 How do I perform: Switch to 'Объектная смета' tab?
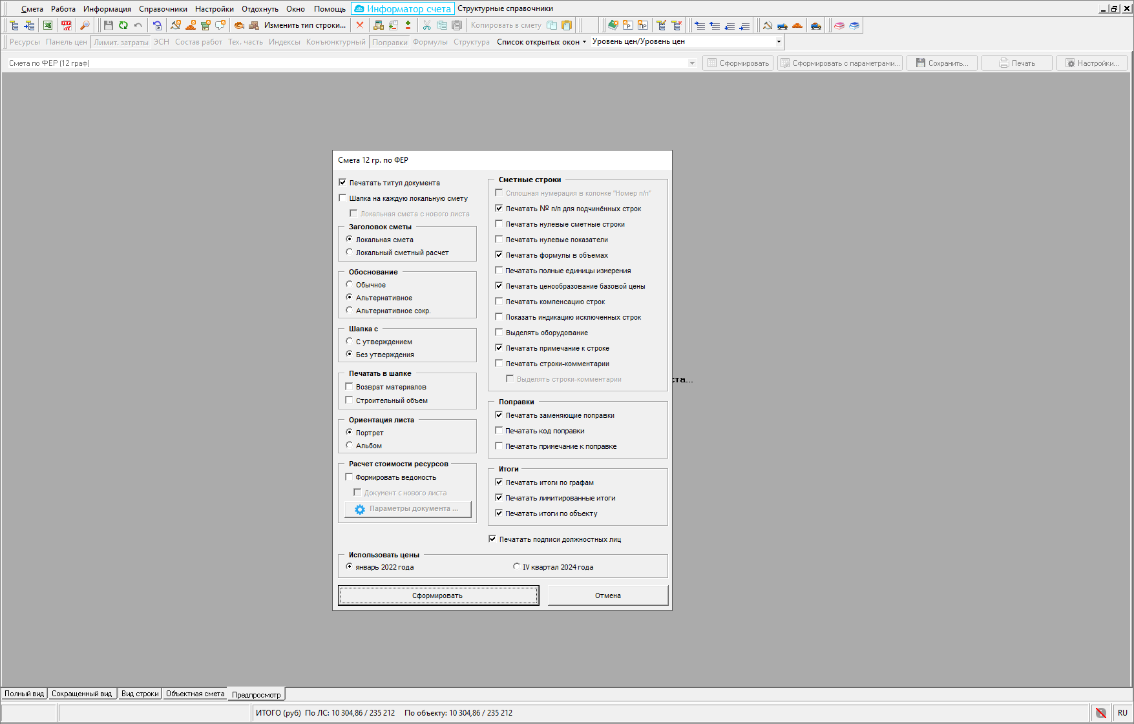195,694
